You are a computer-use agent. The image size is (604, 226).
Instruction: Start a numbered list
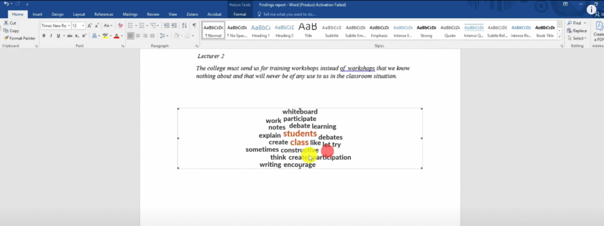pyautogui.click(x=142, y=26)
